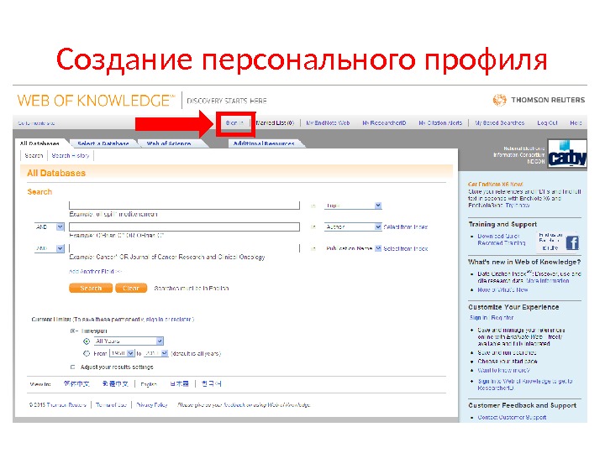
Task: Switch view to Simplified Chinese
Action: (x=76, y=383)
